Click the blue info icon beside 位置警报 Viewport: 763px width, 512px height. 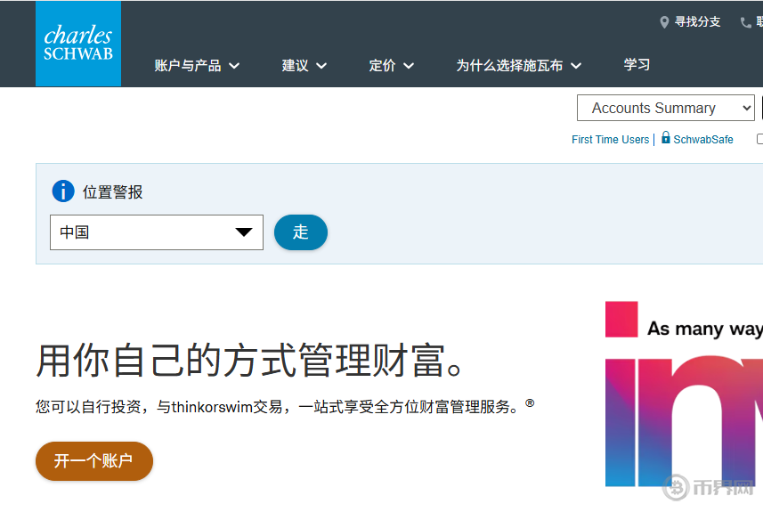tap(63, 191)
